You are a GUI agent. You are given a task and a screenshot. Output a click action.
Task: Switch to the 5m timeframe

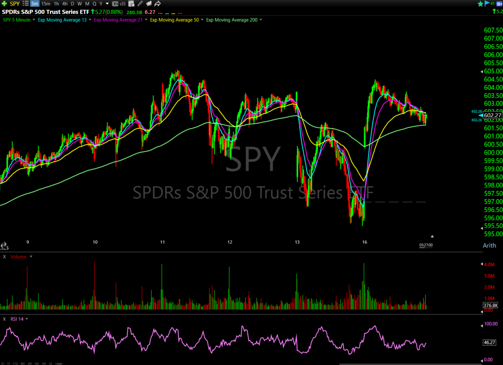pyautogui.click(x=35, y=4)
